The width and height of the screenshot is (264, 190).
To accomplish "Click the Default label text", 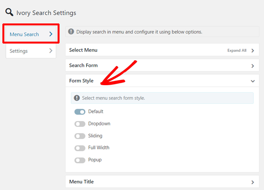I will click(x=96, y=112).
